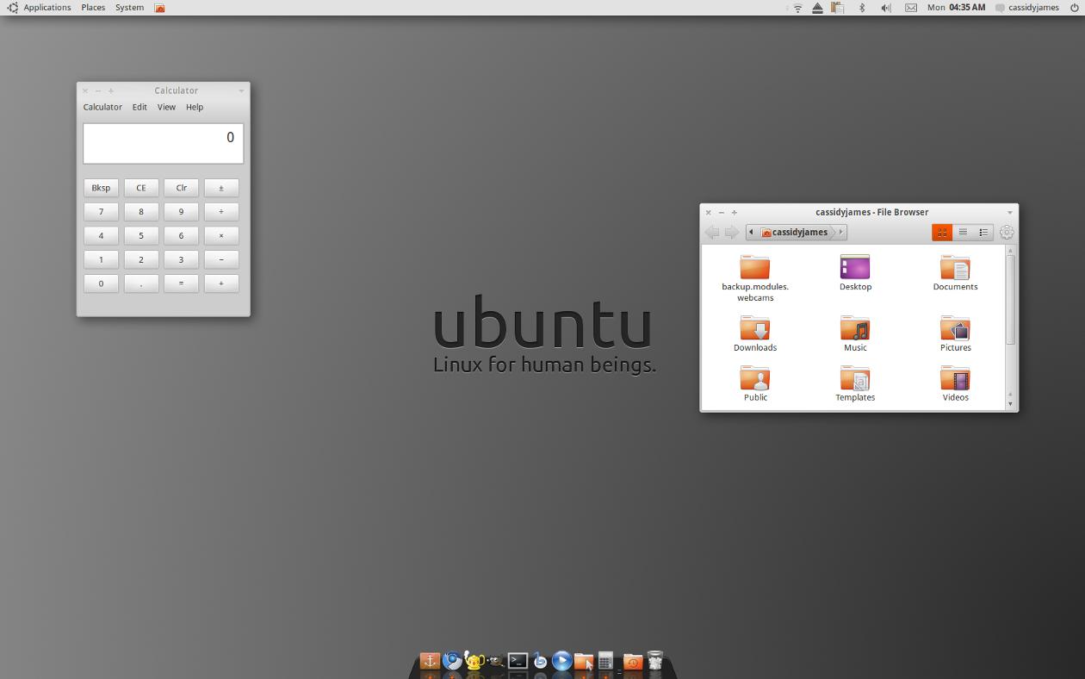Switch File Browser to list view
Screen dimensions: 1085x679
click(963, 232)
